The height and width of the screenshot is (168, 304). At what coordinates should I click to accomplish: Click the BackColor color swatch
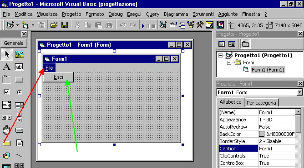point(262,134)
